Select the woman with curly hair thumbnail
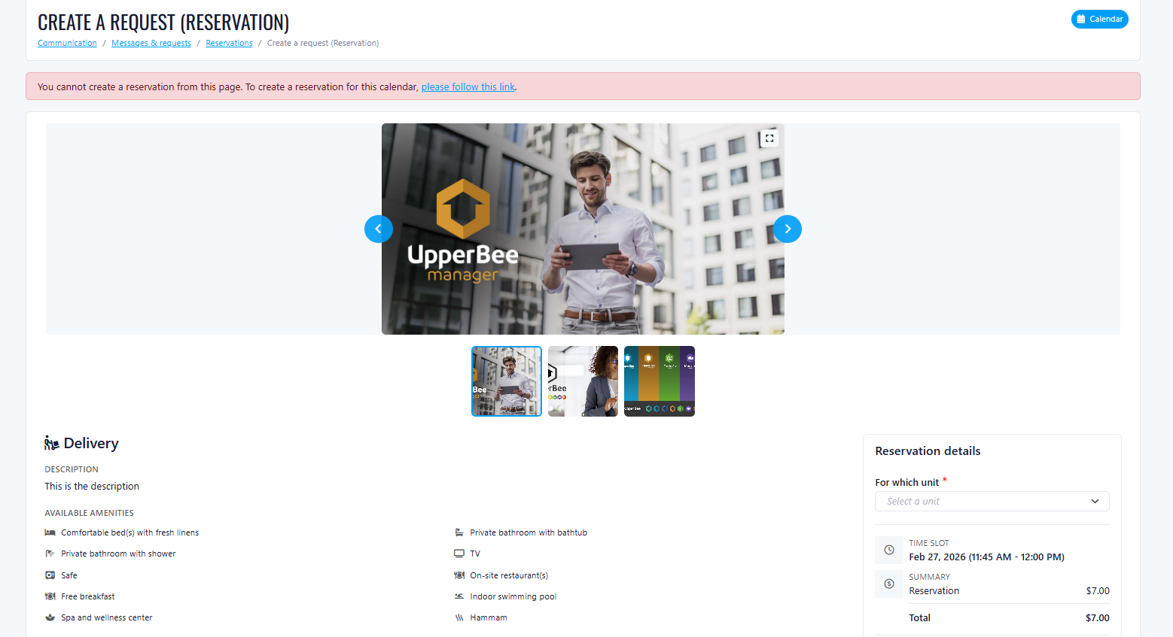1173x637 pixels. pos(583,381)
